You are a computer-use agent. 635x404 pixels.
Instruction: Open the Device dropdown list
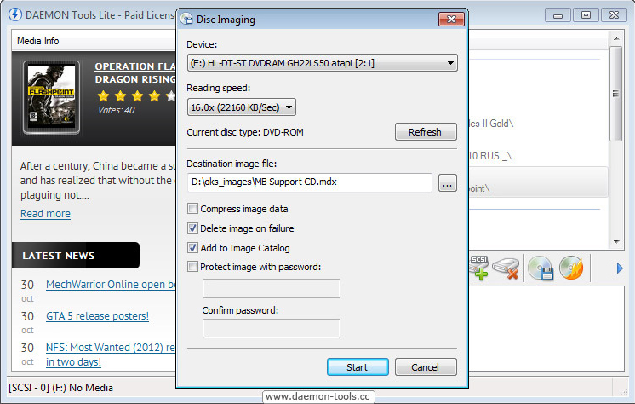tap(323, 63)
